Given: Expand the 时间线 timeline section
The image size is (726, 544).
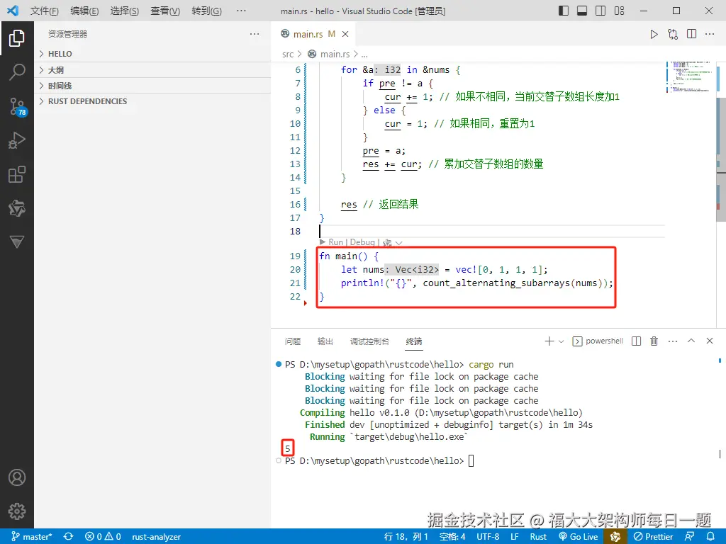Looking at the screenshot, I should [153, 86].
